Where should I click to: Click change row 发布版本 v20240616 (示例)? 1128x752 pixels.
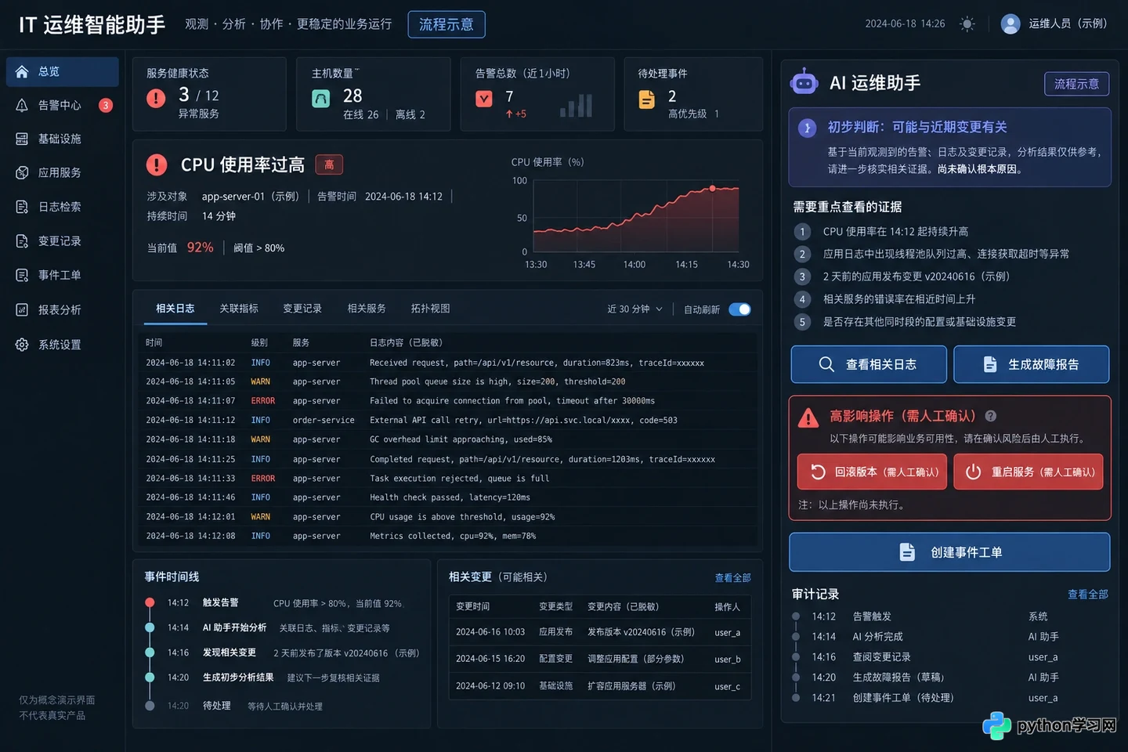599,632
